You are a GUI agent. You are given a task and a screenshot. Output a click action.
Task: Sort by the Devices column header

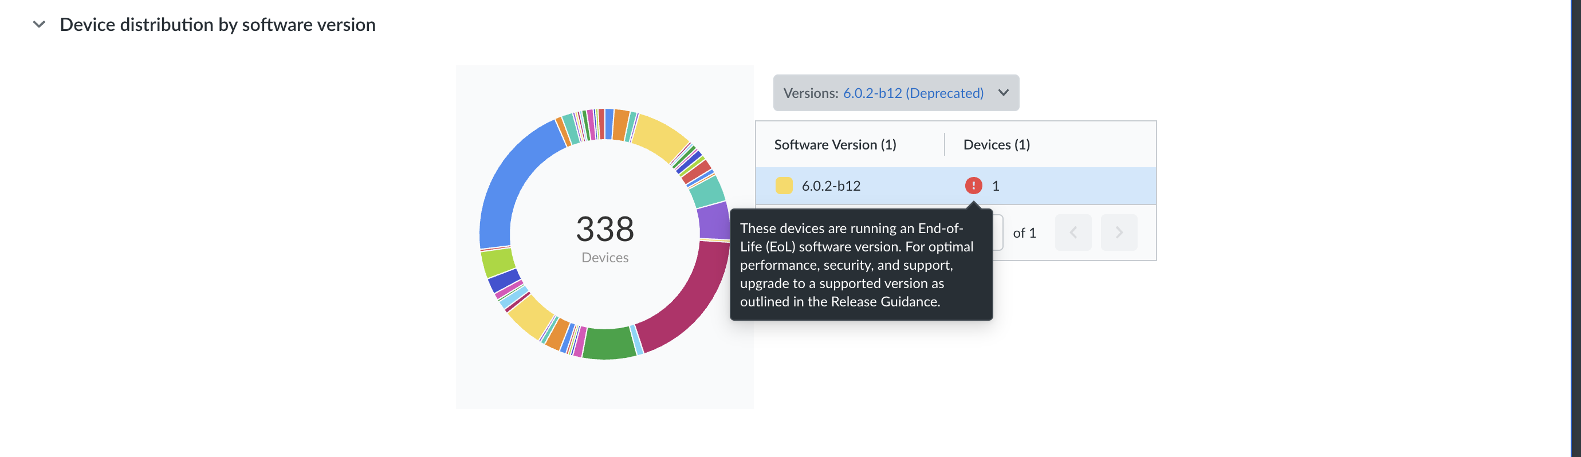(x=996, y=145)
